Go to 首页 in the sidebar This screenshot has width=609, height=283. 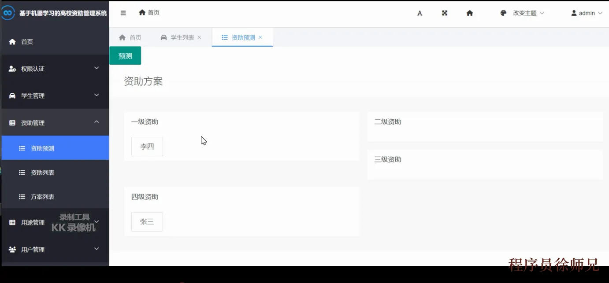pos(55,42)
